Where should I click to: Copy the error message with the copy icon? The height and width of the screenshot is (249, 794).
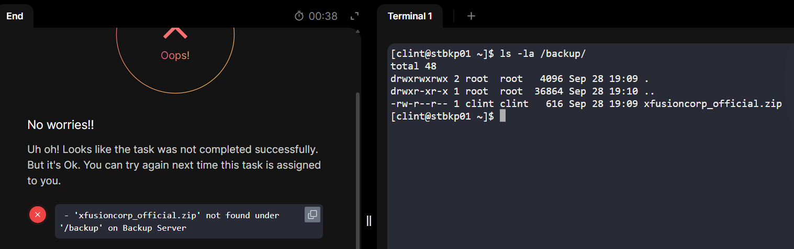point(312,215)
